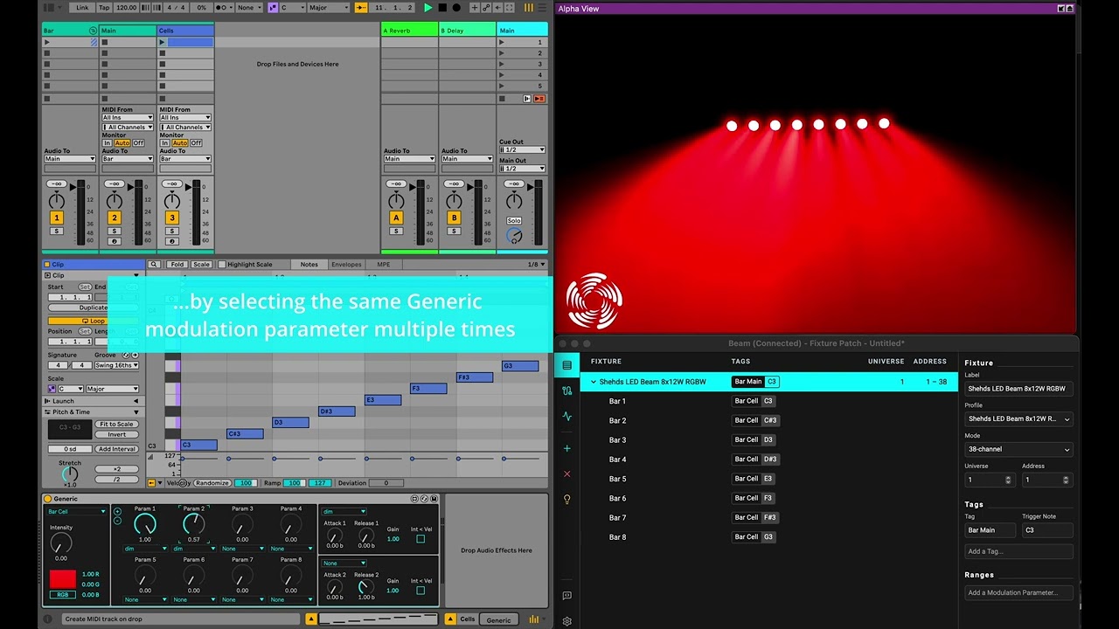This screenshot has width=1119, height=629.
Task: Open the All Channels dropdown on the Cells track
Action: click(185, 128)
